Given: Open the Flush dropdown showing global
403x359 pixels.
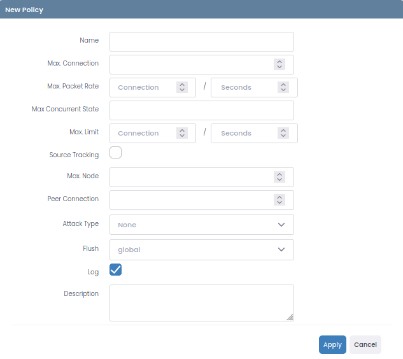Looking at the screenshot, I should [x=202, y=250].
